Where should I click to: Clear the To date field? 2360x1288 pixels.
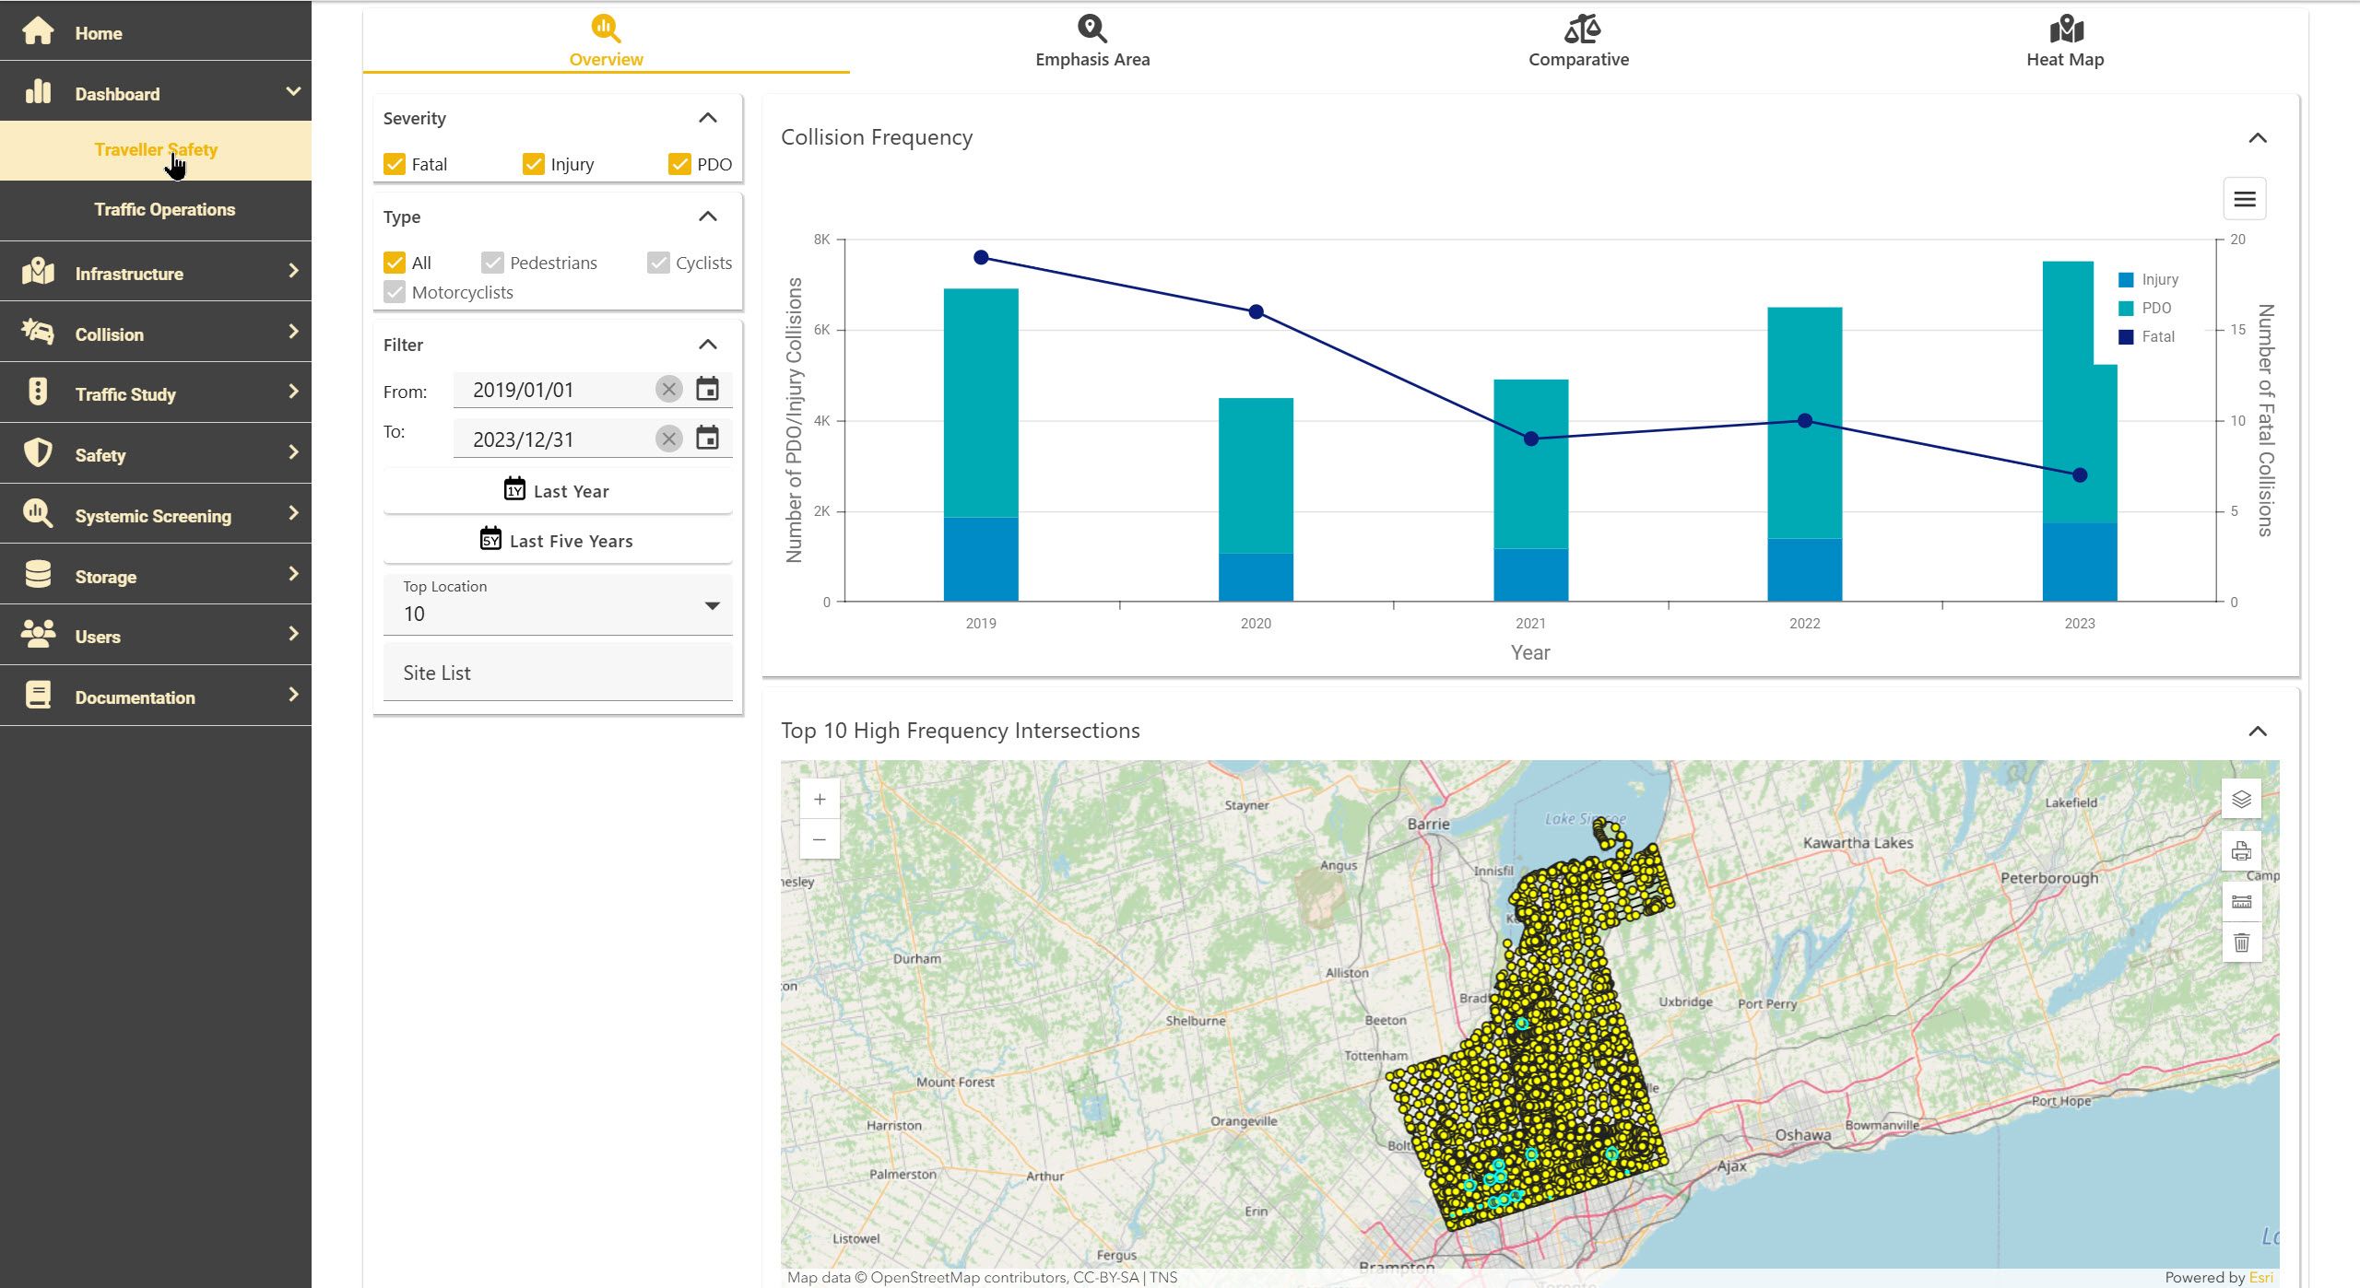point(669,439)
